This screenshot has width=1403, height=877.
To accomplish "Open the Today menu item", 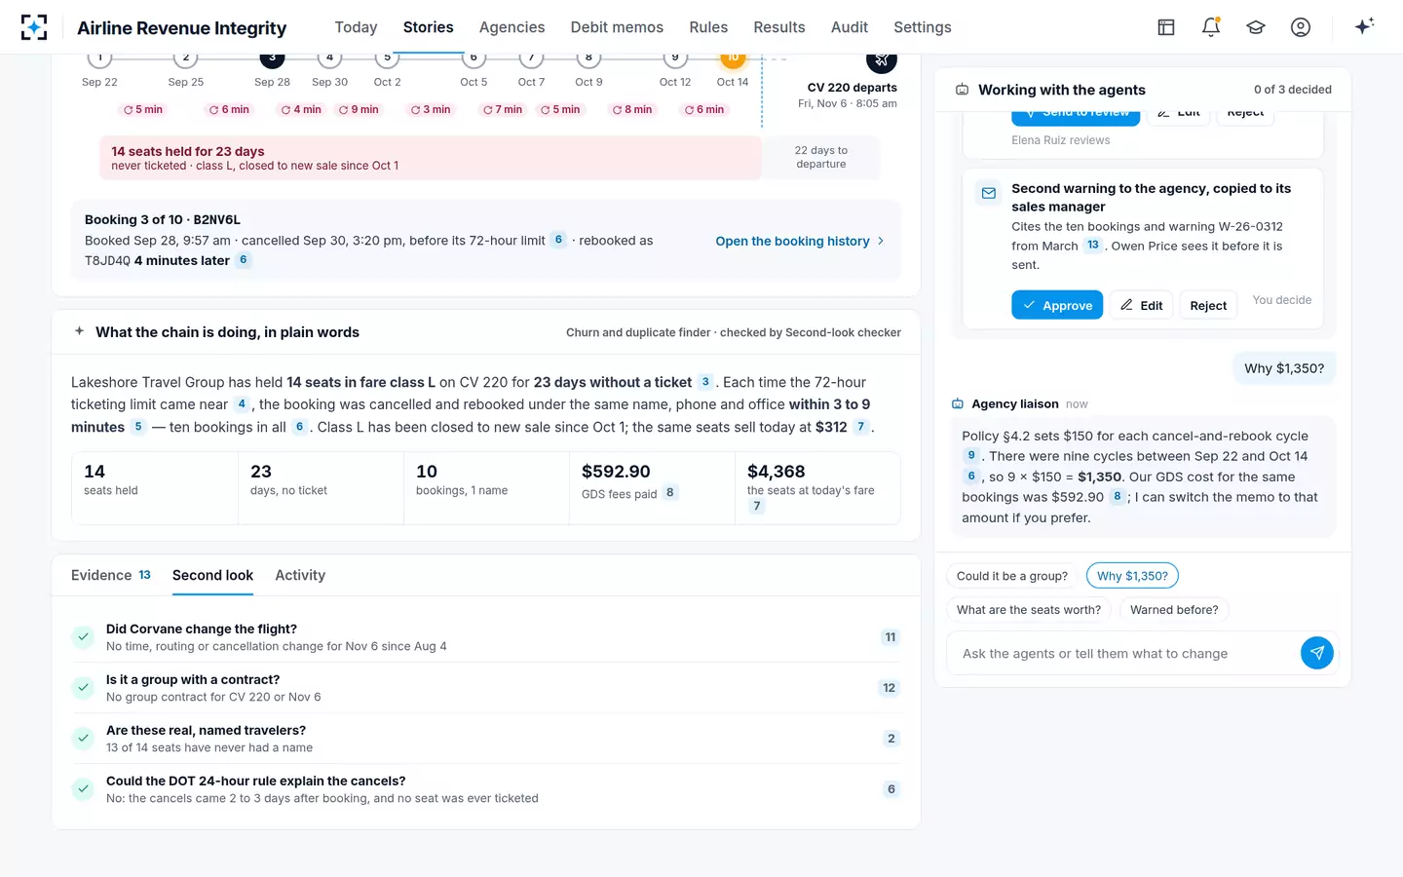I will click(356, 27).
